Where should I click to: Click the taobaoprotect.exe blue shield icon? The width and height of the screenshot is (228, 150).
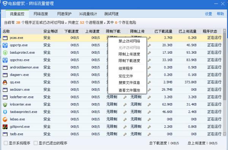pos(5,112)
